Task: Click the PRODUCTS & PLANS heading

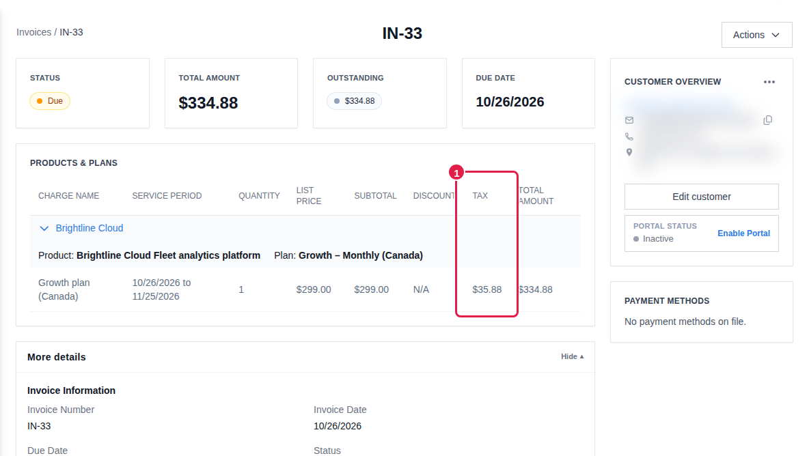Action: click(x=74, y=163)
